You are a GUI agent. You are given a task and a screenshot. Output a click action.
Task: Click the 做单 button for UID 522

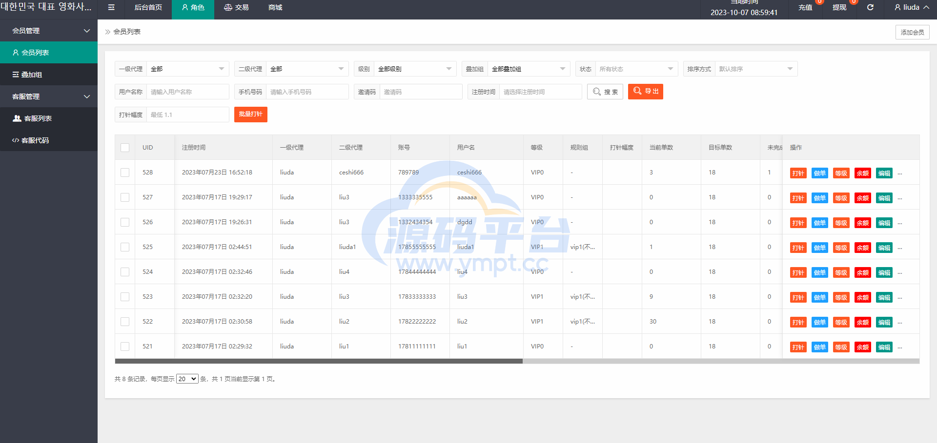click(820, 322)
